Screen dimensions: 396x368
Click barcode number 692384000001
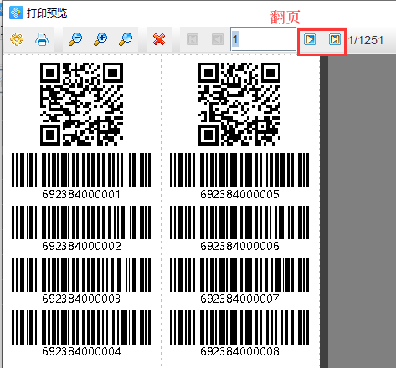pyautogui.click(x=81, y=194)
